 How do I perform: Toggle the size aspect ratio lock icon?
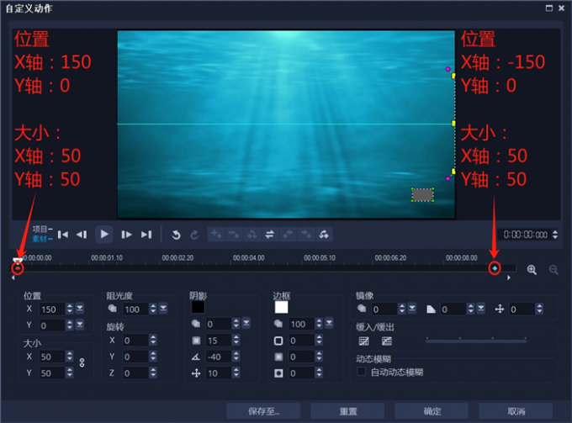coord(82,362)
